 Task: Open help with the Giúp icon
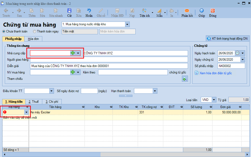[202, 11]
